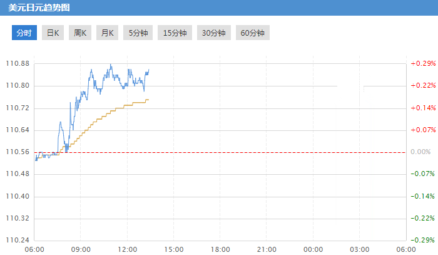The width and height of the screenshot is (438, 255).
Task: Open the 周K weekly chart tab
Action: pos(79,33)
